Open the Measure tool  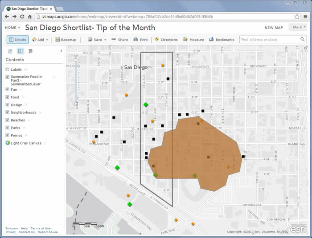[193, 40]
